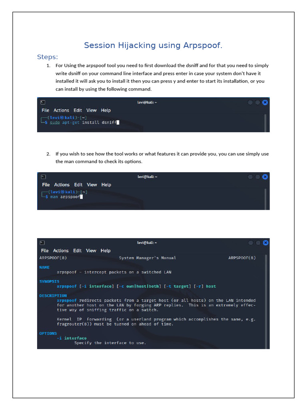The height and width of the screenshot is (410, 307).
Task: Open Actions menu in the dsniff install terminal
Action: [61, 111]
